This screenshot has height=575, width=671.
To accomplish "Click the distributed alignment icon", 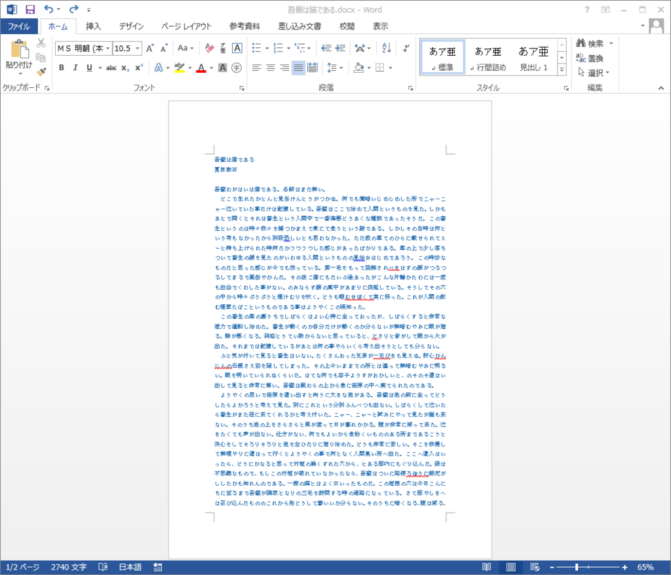I will (313, 68).
